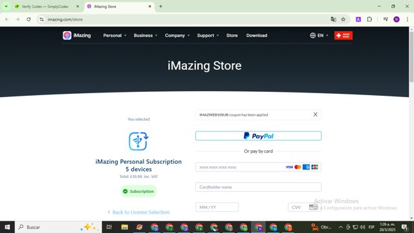This screenshot has height=233, width=414.
Task: Open a new browser tab
Action: click(x=160, y=6)
